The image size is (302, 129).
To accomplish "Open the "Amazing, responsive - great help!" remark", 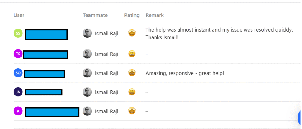I will (185, 73).
